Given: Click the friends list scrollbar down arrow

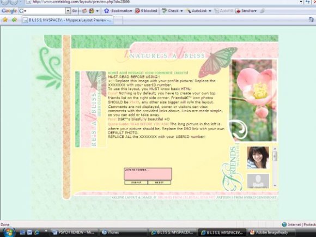Looking at the screenshot, I should pyautogui.click(x=275, y=185).
